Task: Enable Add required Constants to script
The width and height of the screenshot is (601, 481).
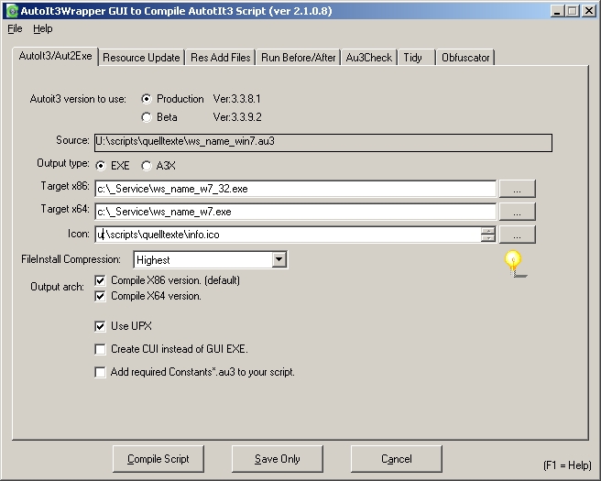Action: tap(100, 372)
